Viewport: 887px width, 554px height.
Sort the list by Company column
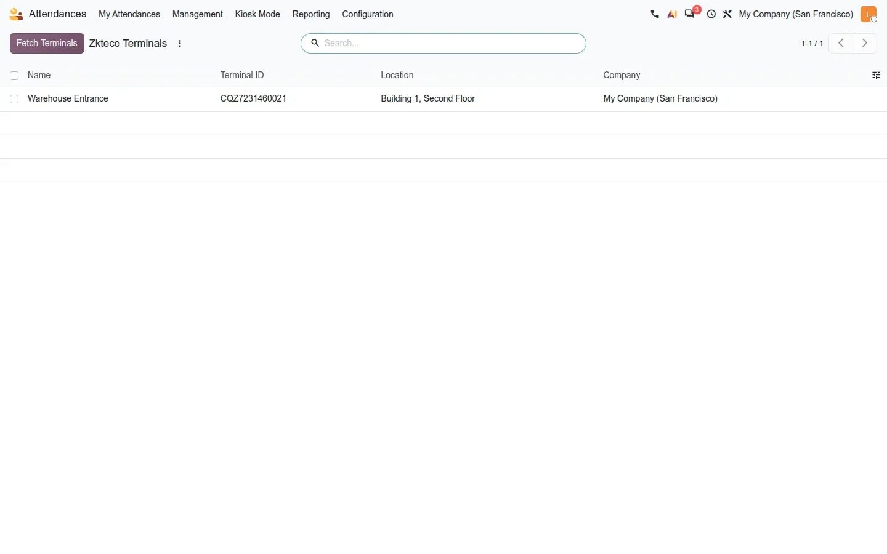coord(622,75)
